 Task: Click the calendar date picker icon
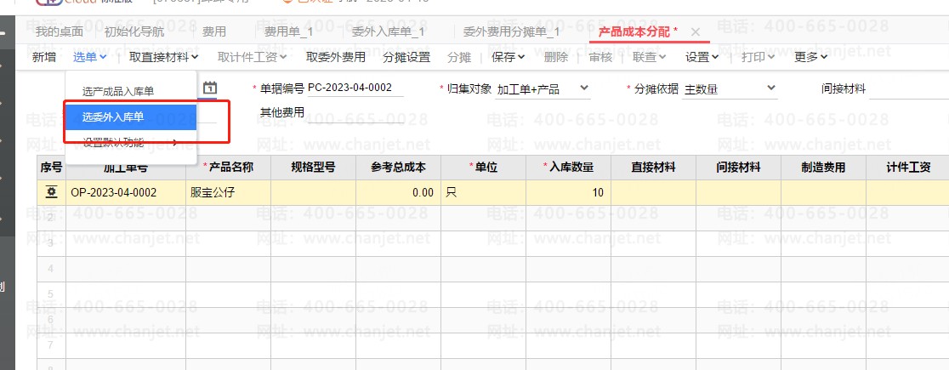pyautogui.click(x=211, y=88)
